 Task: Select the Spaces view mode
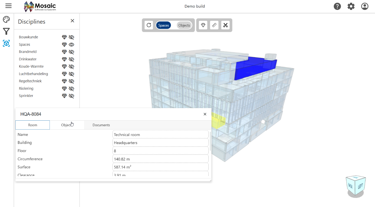tap(164, 25)
